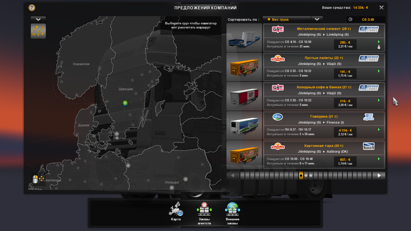The width and height of the screenshot is (411, 231).
Task: Click the sort dropdown chevron arrow
Action: [317, 19]
